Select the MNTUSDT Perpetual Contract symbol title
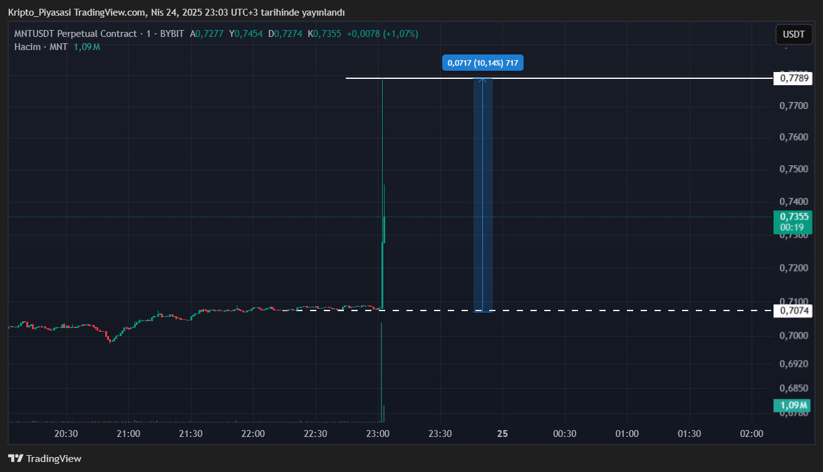 [x=75, y=34]
